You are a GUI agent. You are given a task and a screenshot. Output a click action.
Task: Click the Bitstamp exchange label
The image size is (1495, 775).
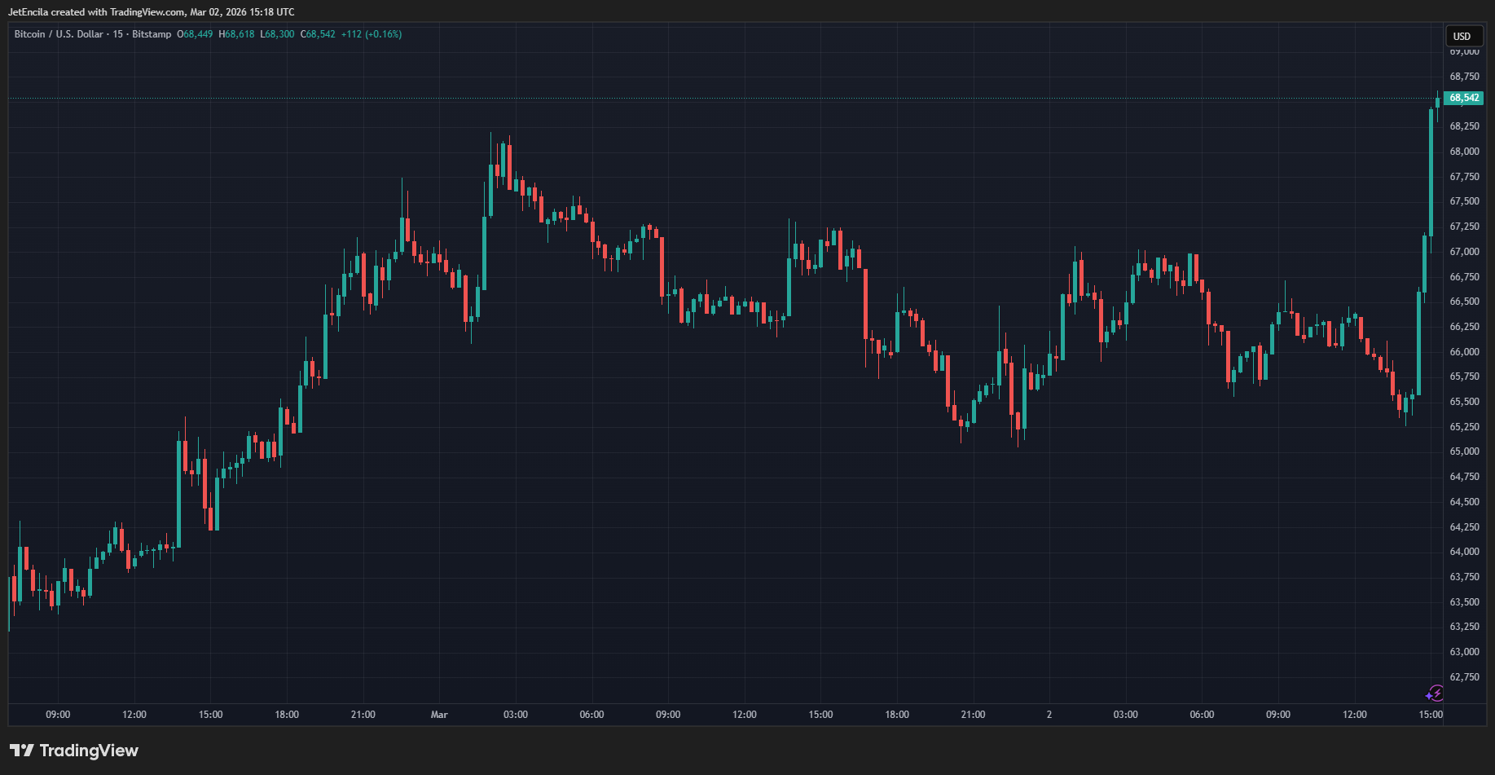coord(152,34)
